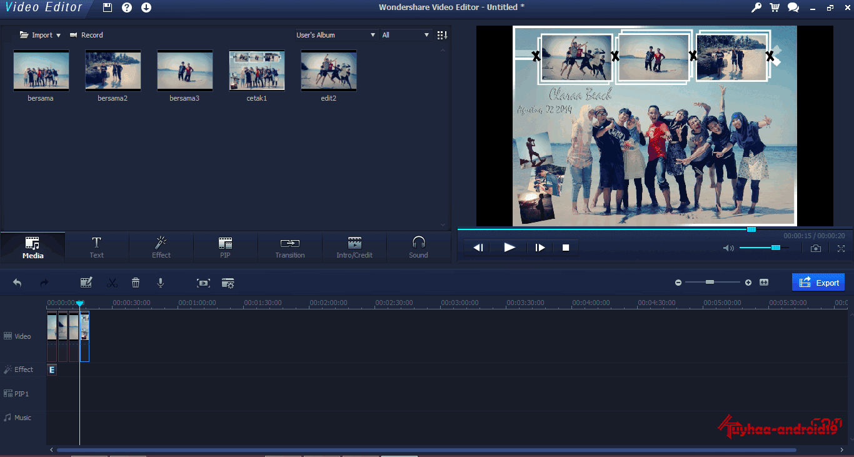The height and width of the screenshot is (457, 854).
Task: Stop the preview playback
Action: point(566,248)
